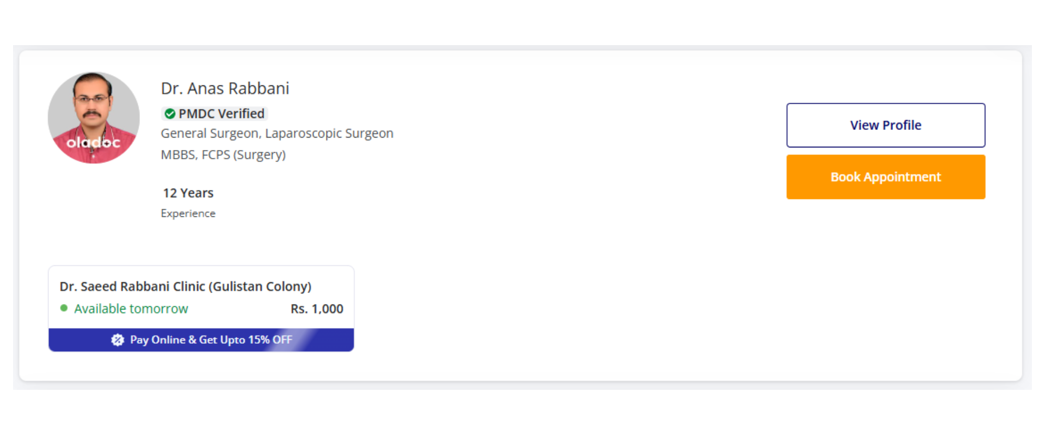
Task: Click Pay Online & Get Upto 15% OFF text
Action: tap(211, 340)
